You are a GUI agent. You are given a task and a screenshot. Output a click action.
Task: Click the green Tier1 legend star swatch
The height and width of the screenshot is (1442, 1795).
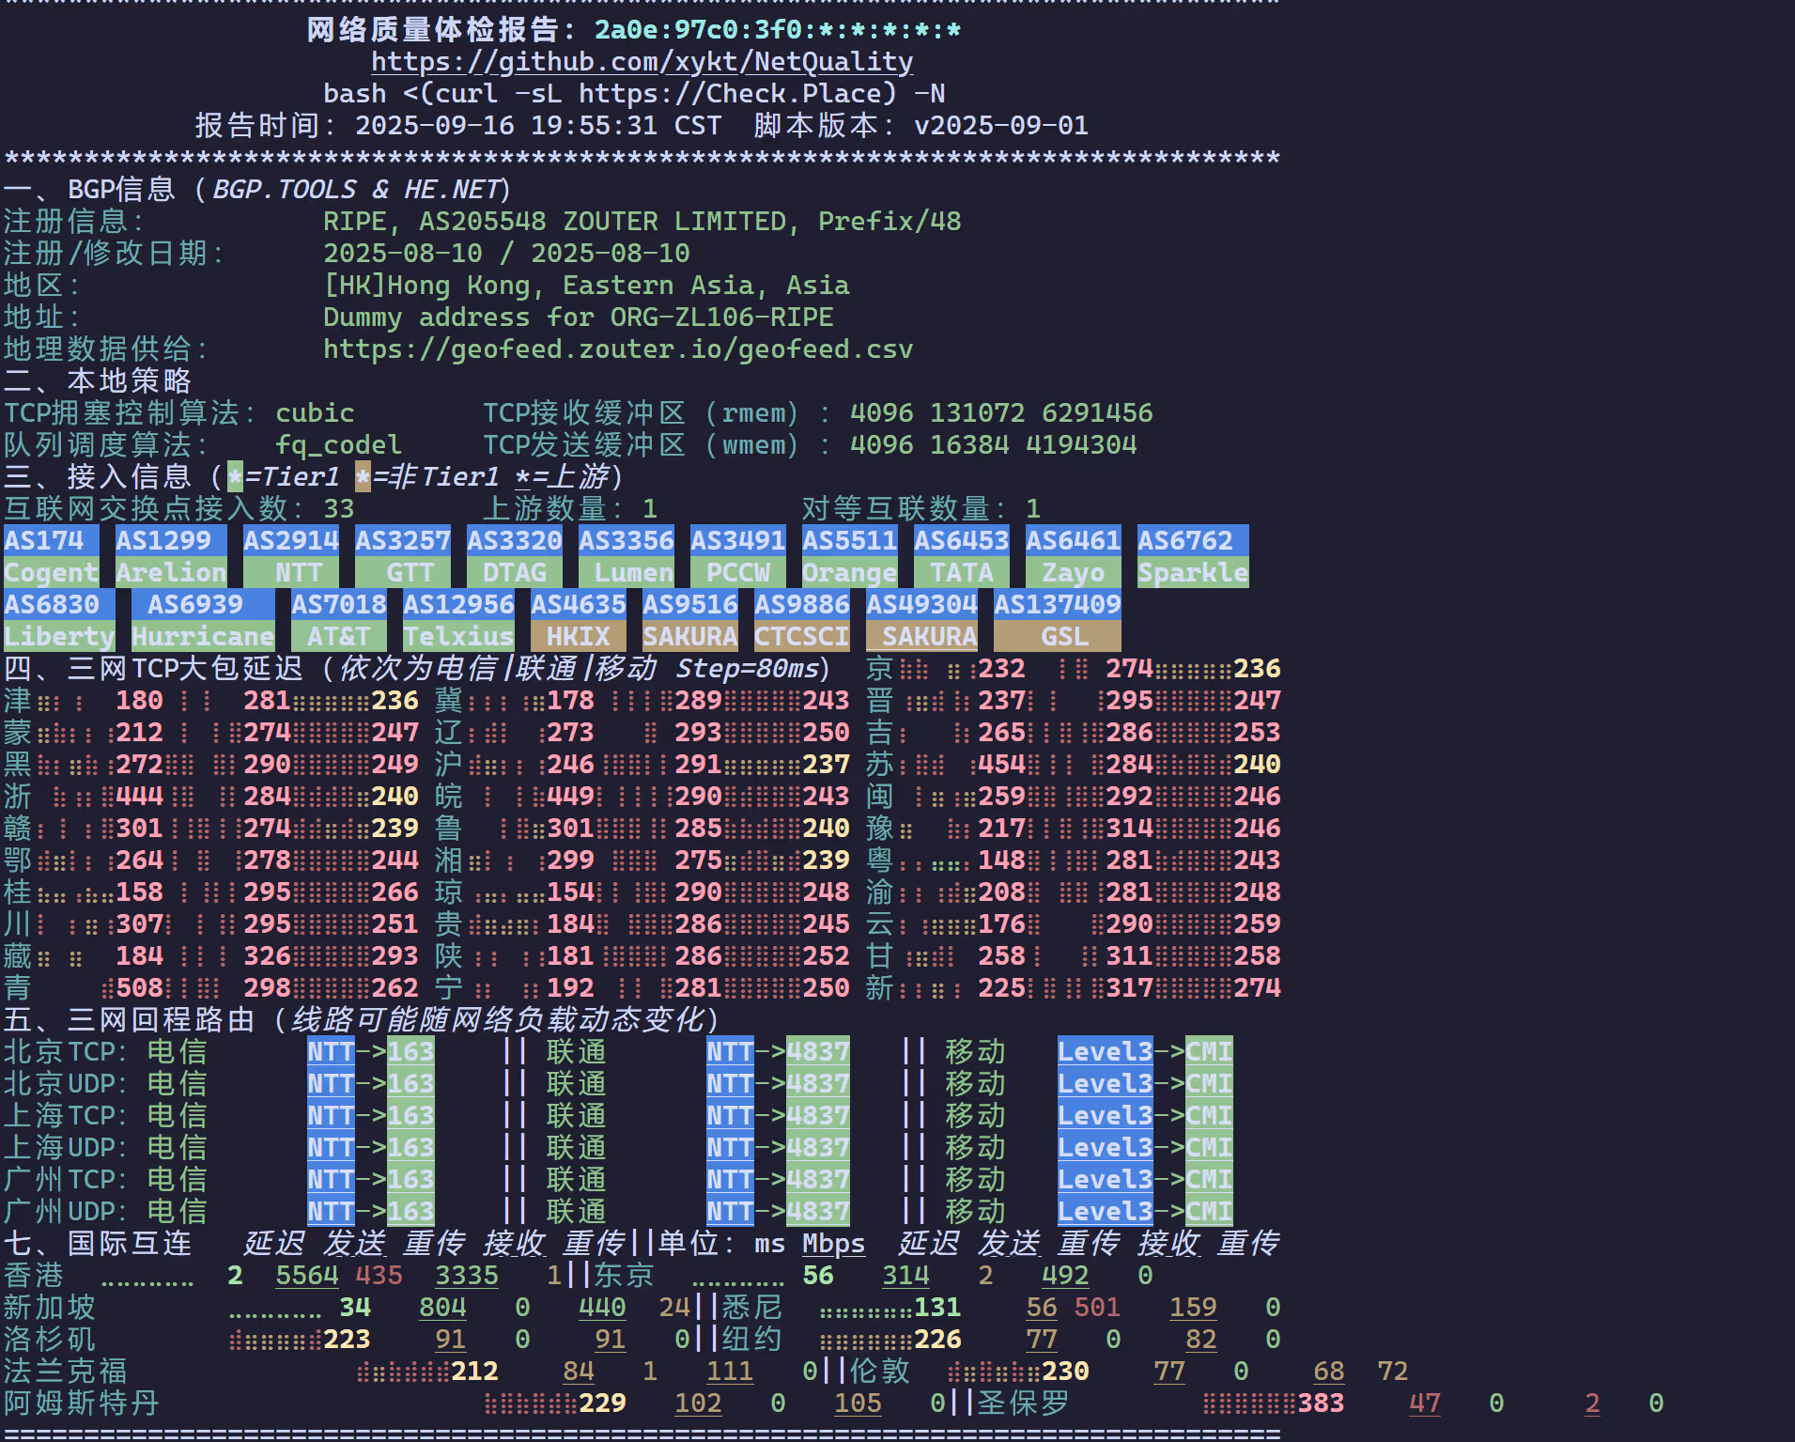(235, 477)
